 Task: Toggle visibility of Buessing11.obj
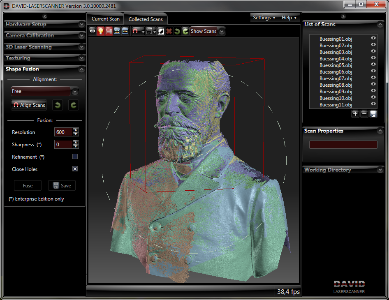(373, 104)
